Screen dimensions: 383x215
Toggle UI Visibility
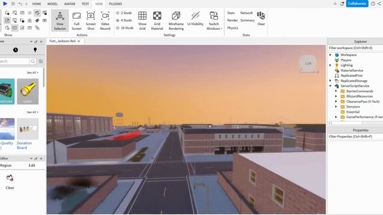195,19
